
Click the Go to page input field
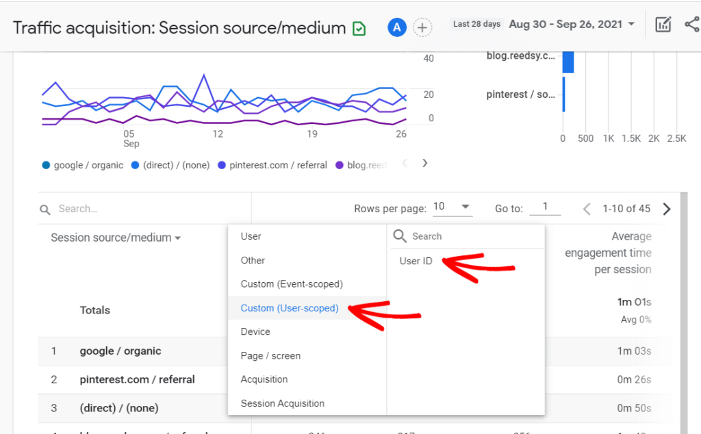(x=546, y=208)
